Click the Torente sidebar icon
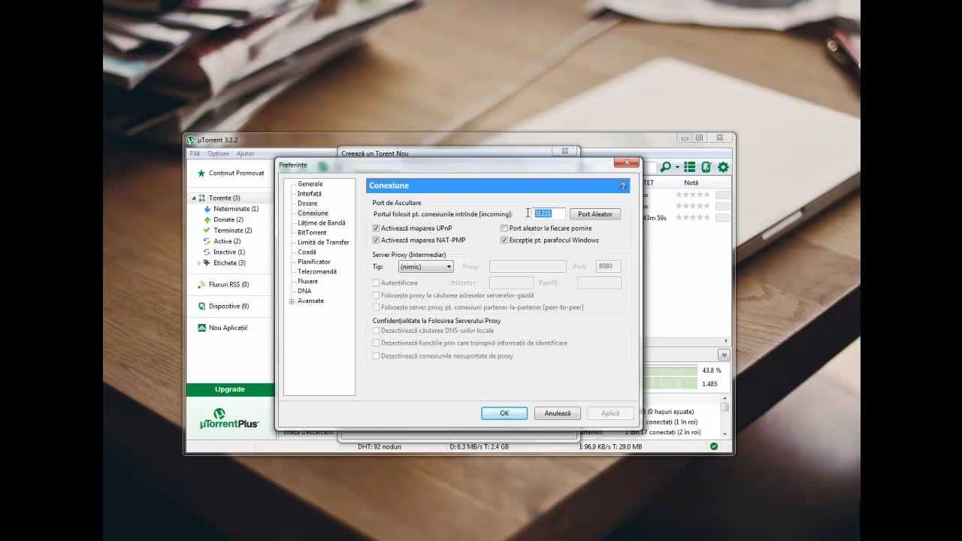 click(x=201, y=198)
